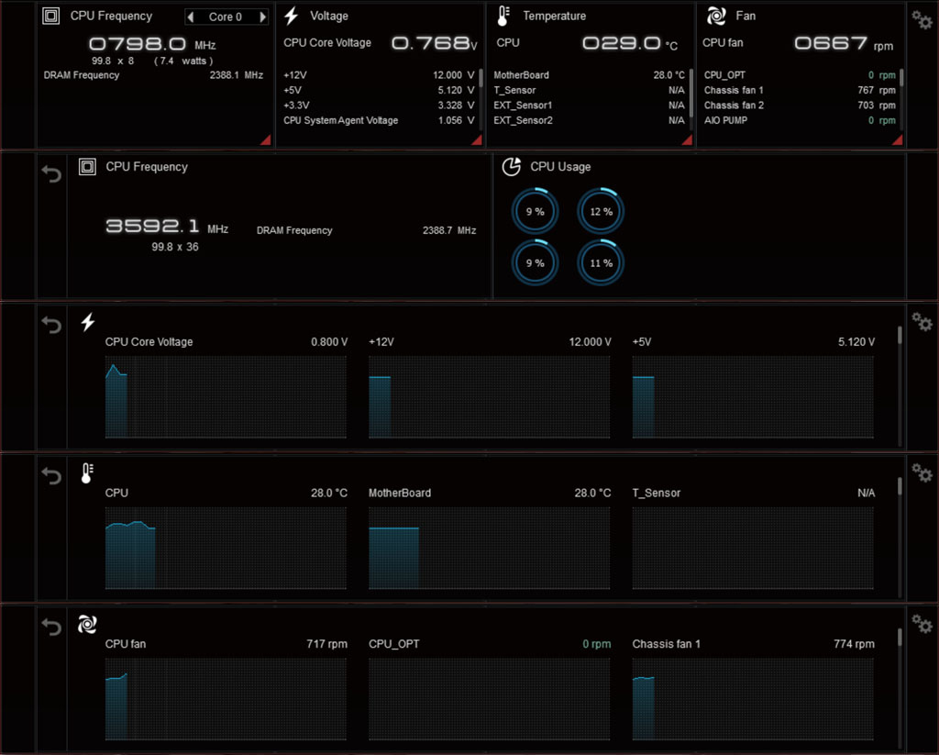Image resolution: width=939 pixels, height=755 pixels.
Task: Go back using arrow in CPU Frequency detail row
Action: 51,173
